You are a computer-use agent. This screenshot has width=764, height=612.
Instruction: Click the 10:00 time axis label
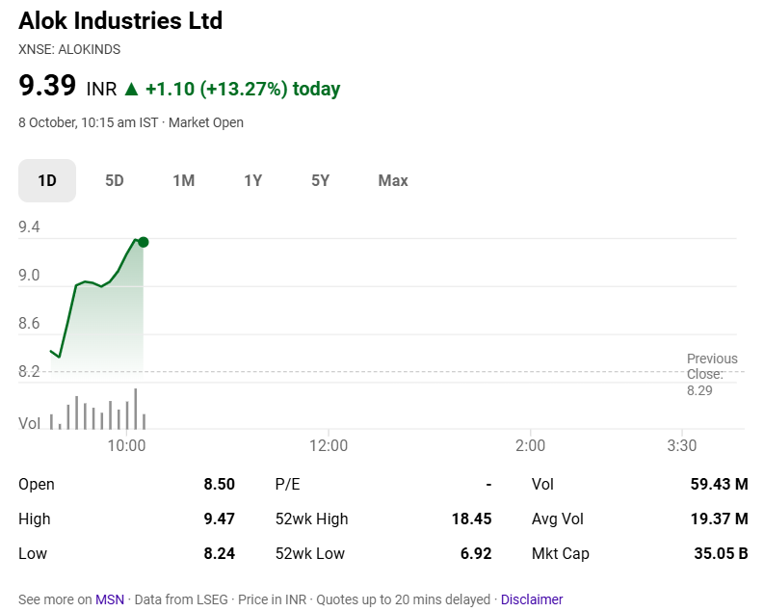(126, 445)
